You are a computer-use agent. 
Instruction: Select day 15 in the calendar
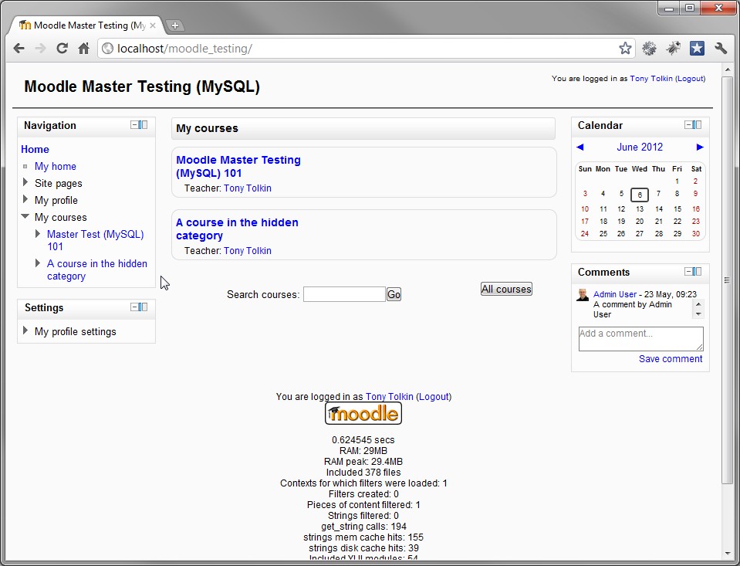[x=677, y=208]
